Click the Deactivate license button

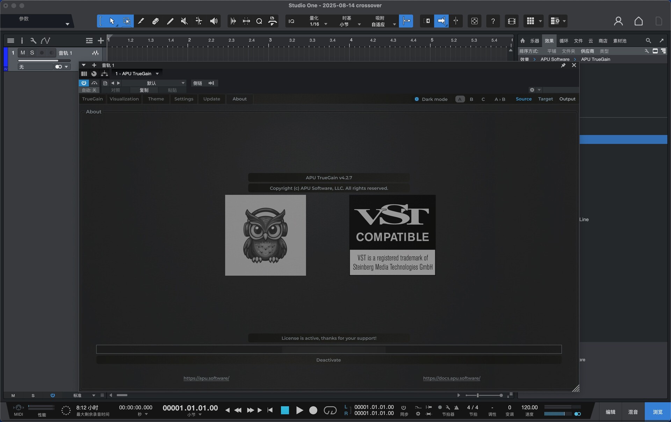[x=329, y=360]
